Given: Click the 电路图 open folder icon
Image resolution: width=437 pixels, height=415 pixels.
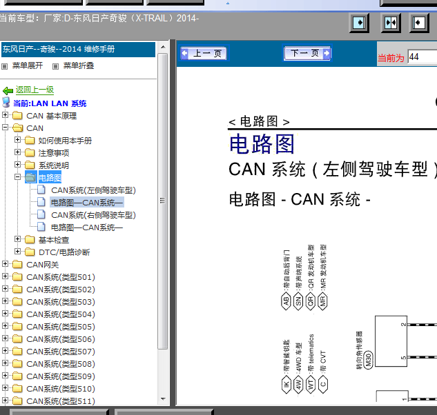Looking at the screenshot, I should coord(30,178).
